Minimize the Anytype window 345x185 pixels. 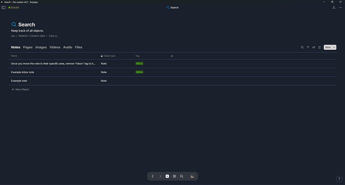coord(324,2)
